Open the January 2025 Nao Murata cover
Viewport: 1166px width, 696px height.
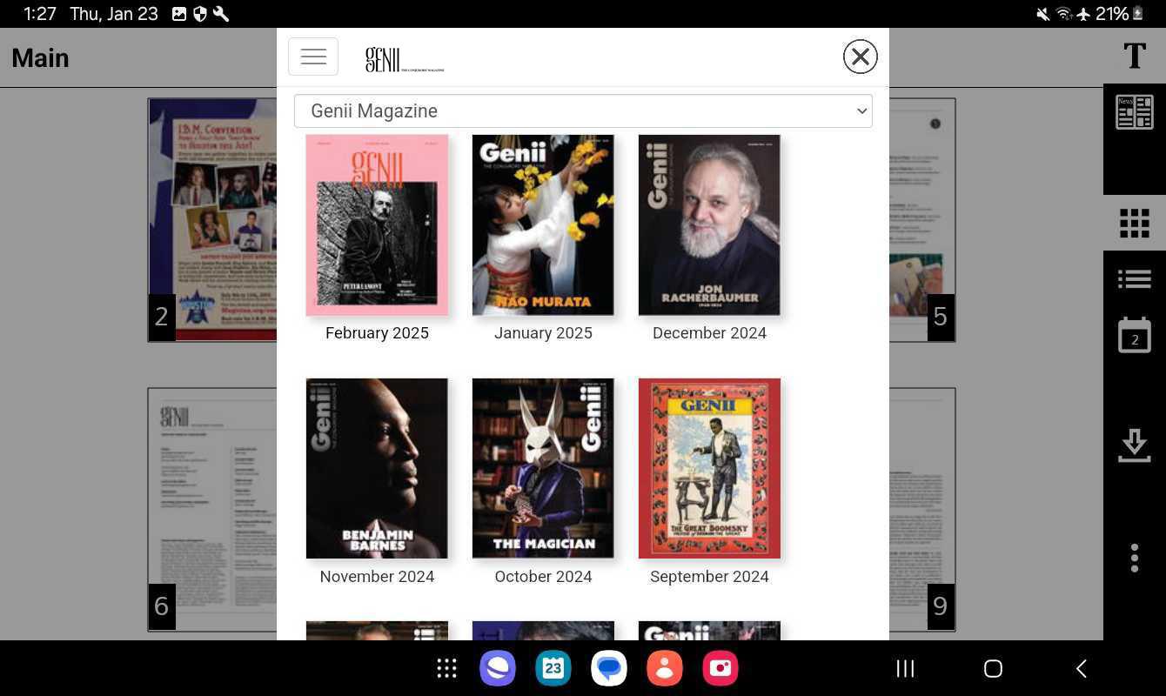click(x=543, y=225)
